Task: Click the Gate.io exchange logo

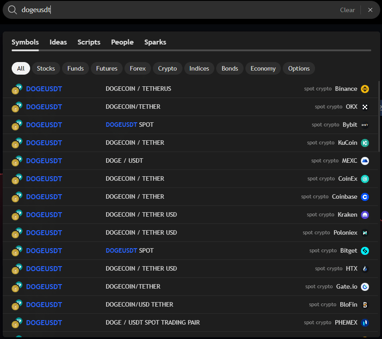Action: tap(365, 287)
